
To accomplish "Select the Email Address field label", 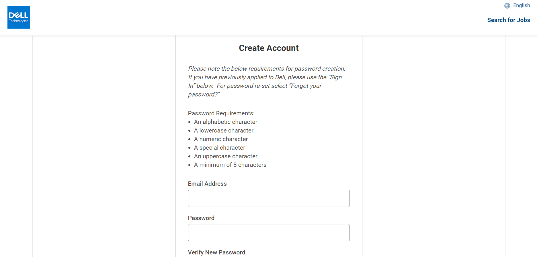I will tap(207, 184).
